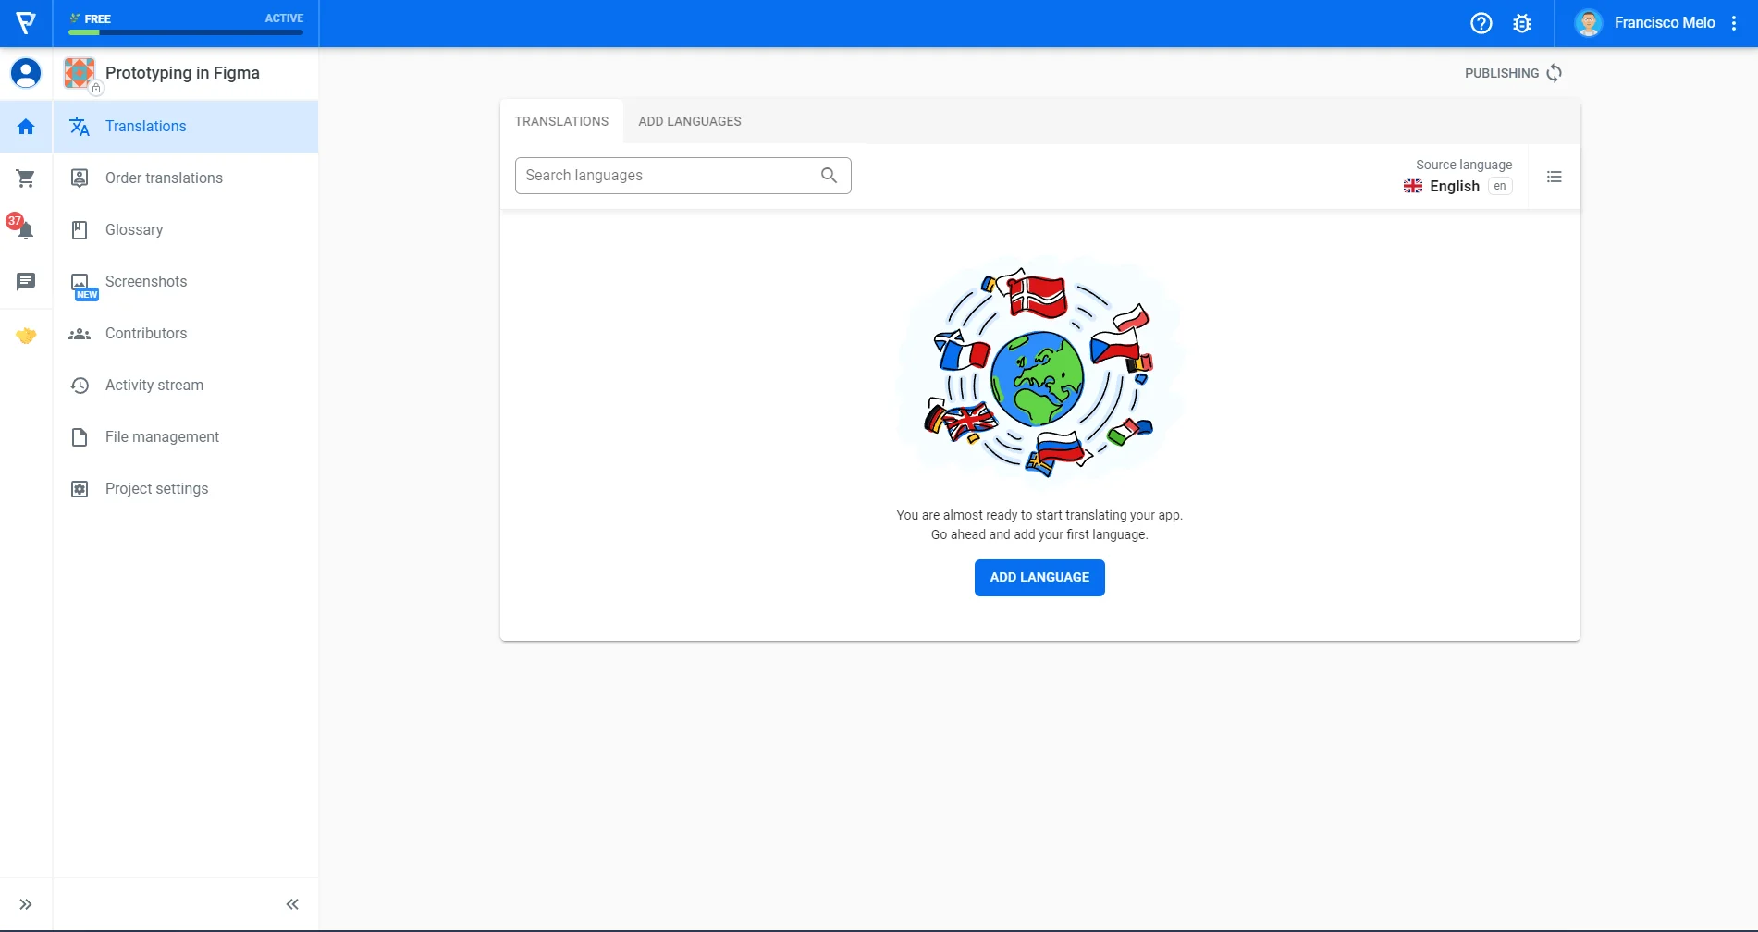This screenshot has height=932, width=1758.
Task: Collapse the sidebar menu with double chevron
Action: point(292,904)
